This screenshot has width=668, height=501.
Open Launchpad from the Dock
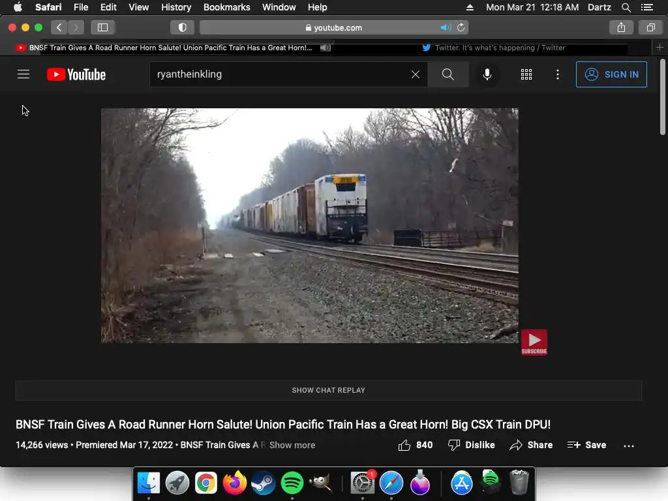177,483
